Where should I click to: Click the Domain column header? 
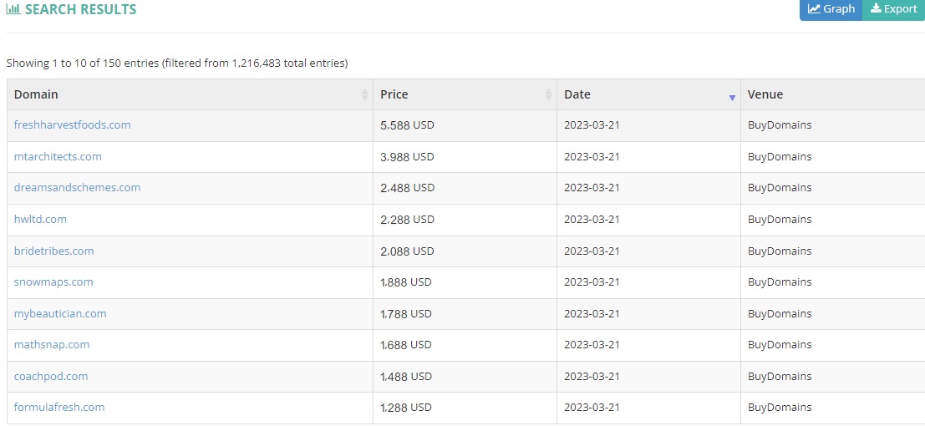click(190, 94)
